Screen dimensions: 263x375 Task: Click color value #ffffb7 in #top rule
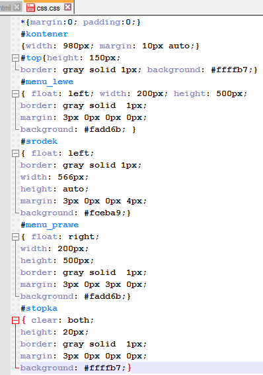[229, 70]
